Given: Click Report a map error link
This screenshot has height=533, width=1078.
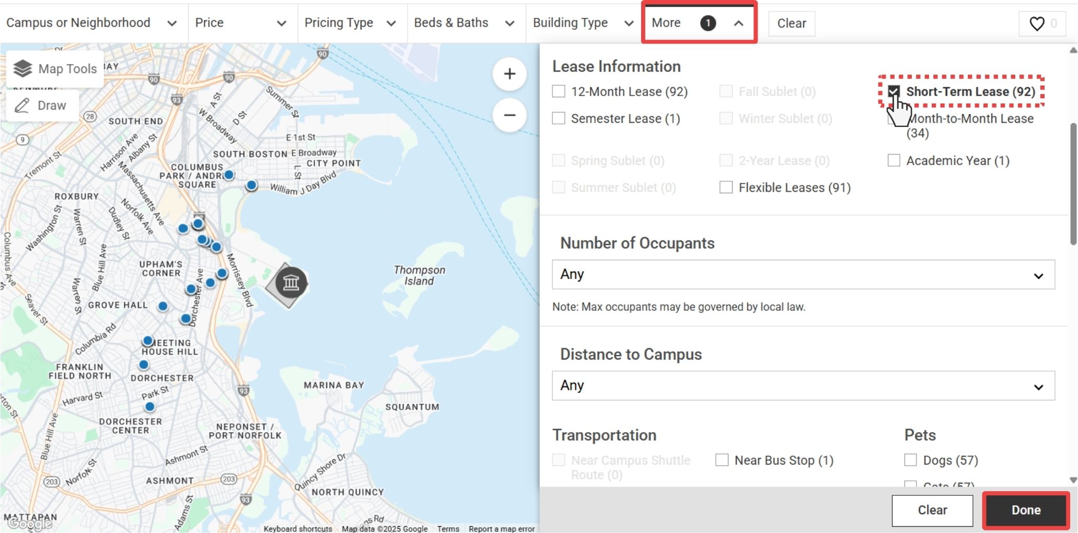Looking at the screenshot, I should pyautogui.click(x=501, y=529).
